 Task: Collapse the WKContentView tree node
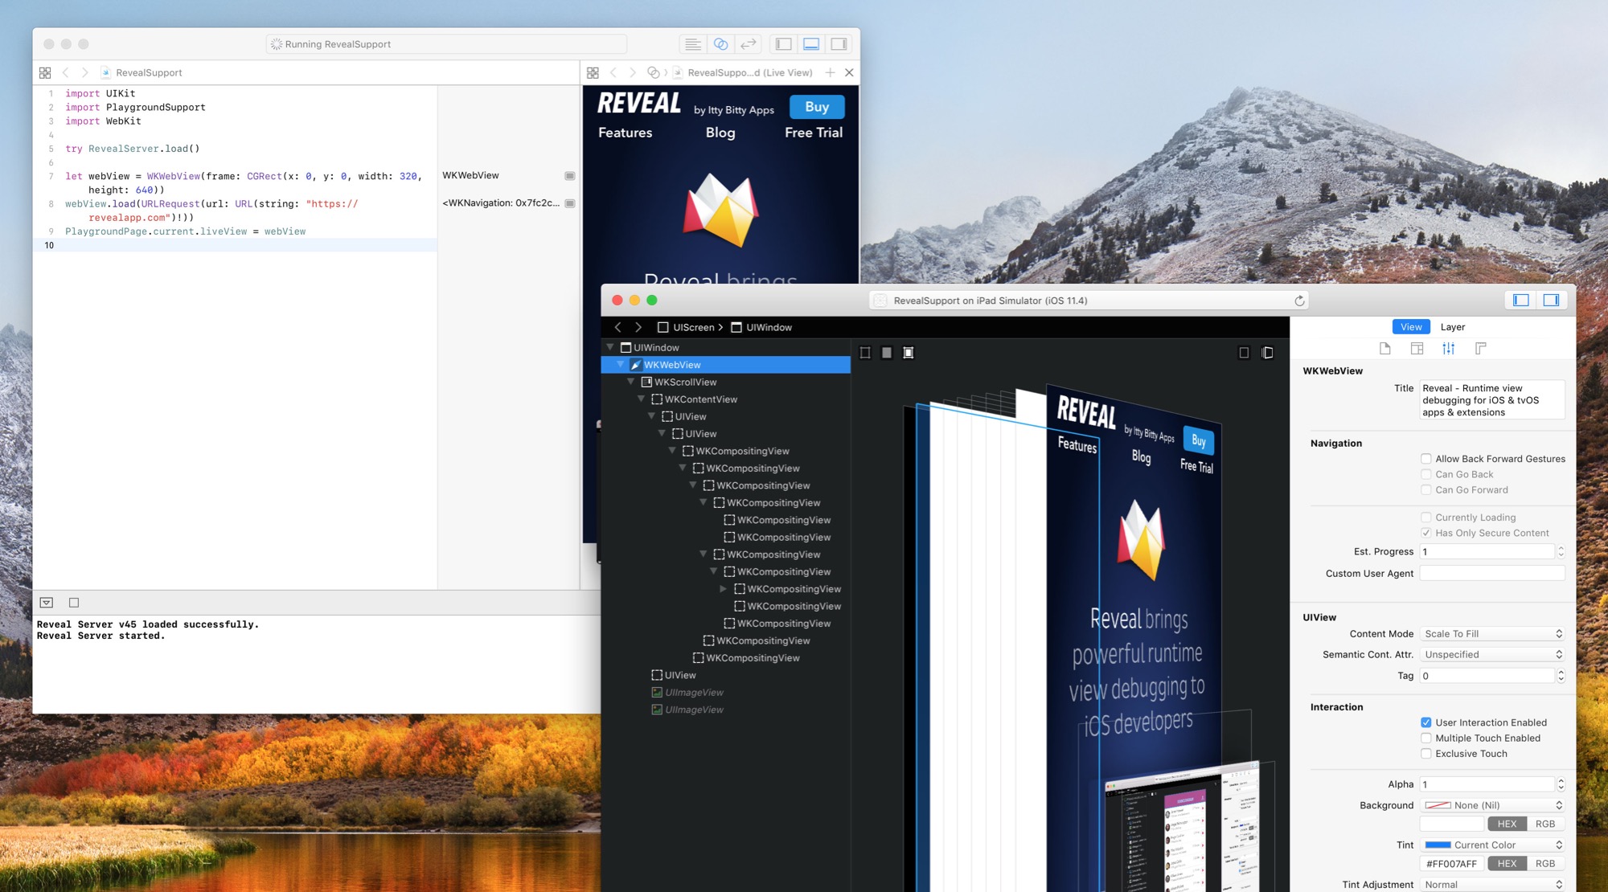point(642,399)
